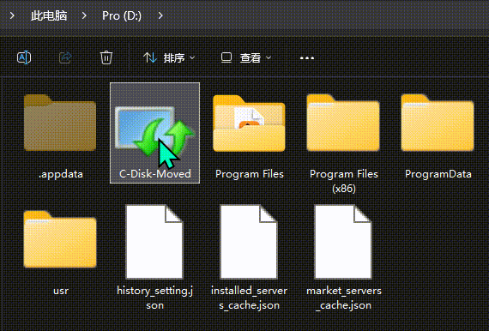The image size is (489, 331).
Task: Select the market_servers_cache.json file icon
Action: pos(343,241)
